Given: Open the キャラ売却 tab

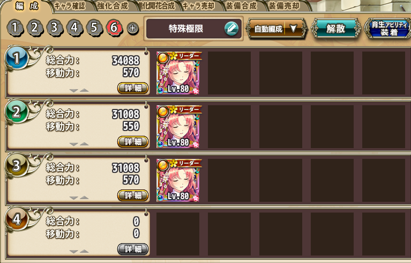Looking at the screenshot, I should pyautogui.click(x=198, y=6).
